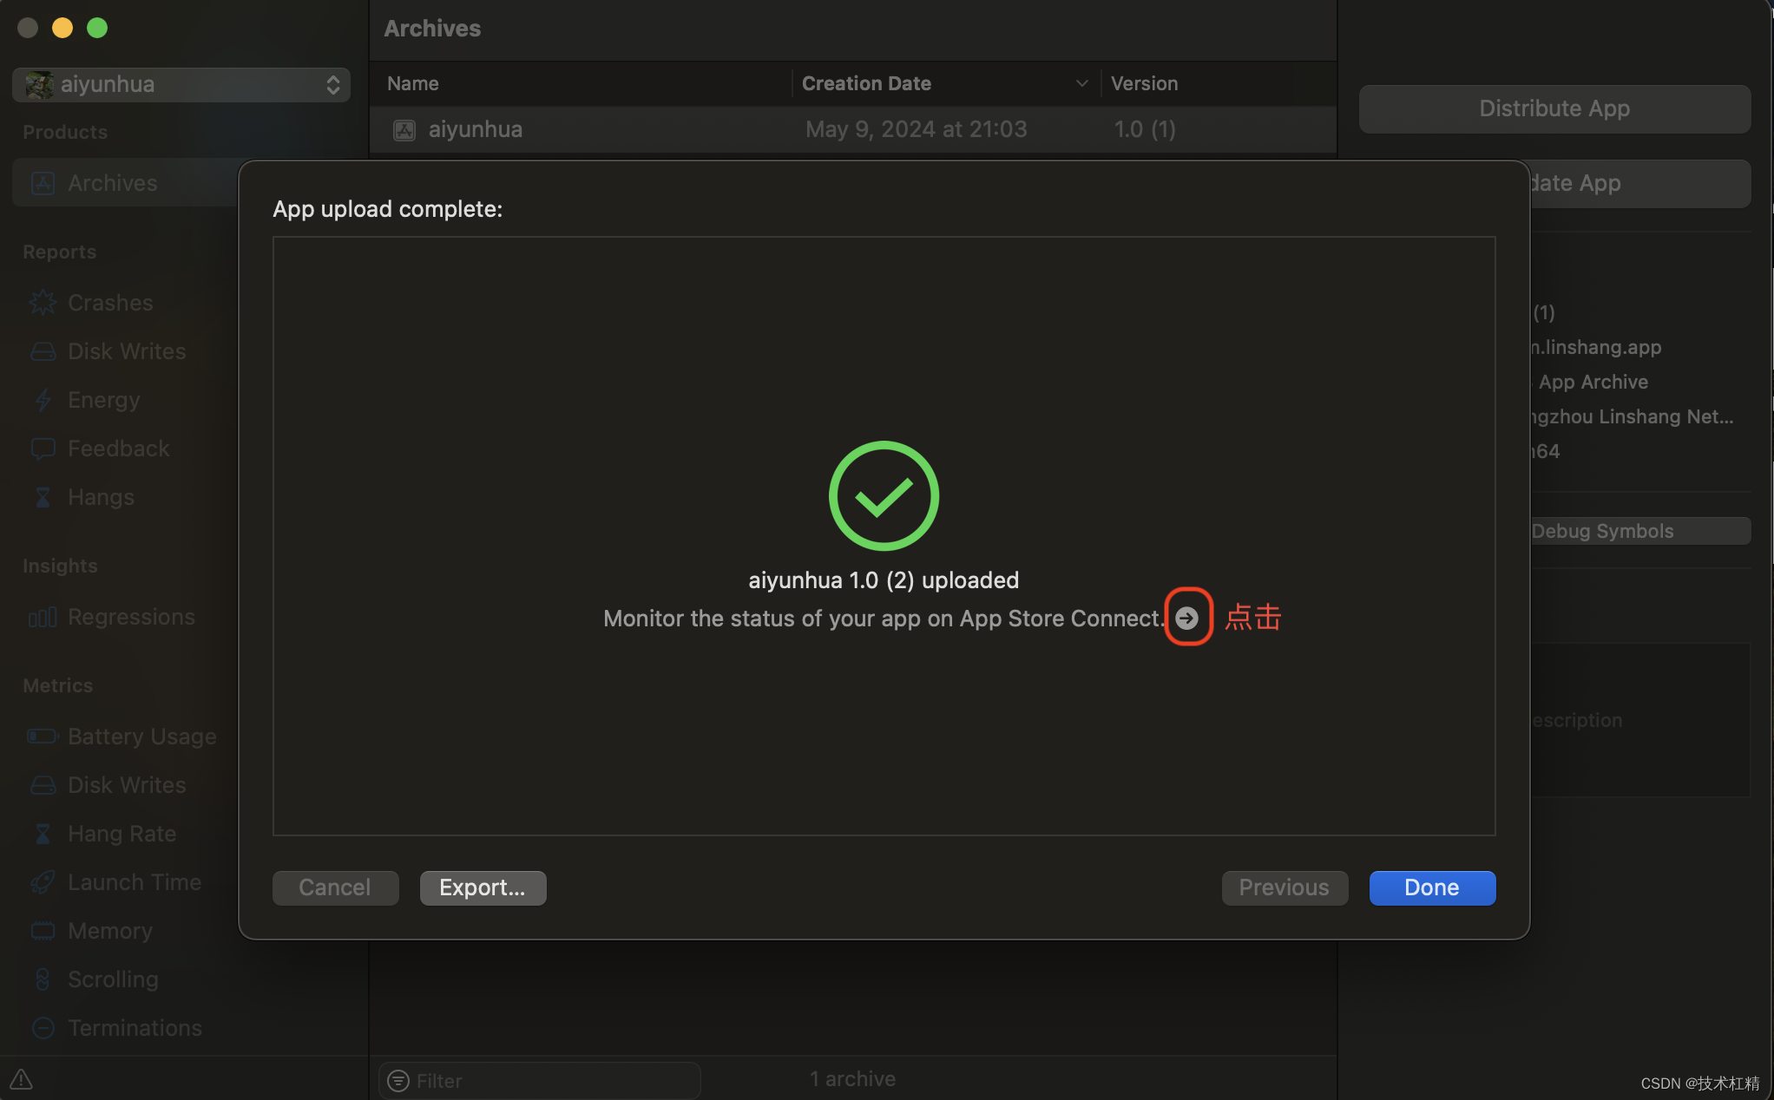Sort archives by Creation Date

(x=943, y=83)
